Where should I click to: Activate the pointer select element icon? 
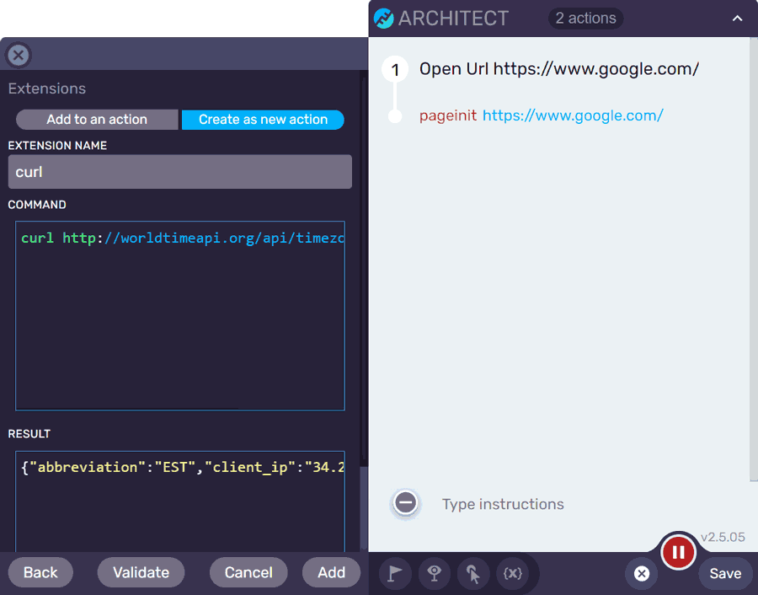473,574
